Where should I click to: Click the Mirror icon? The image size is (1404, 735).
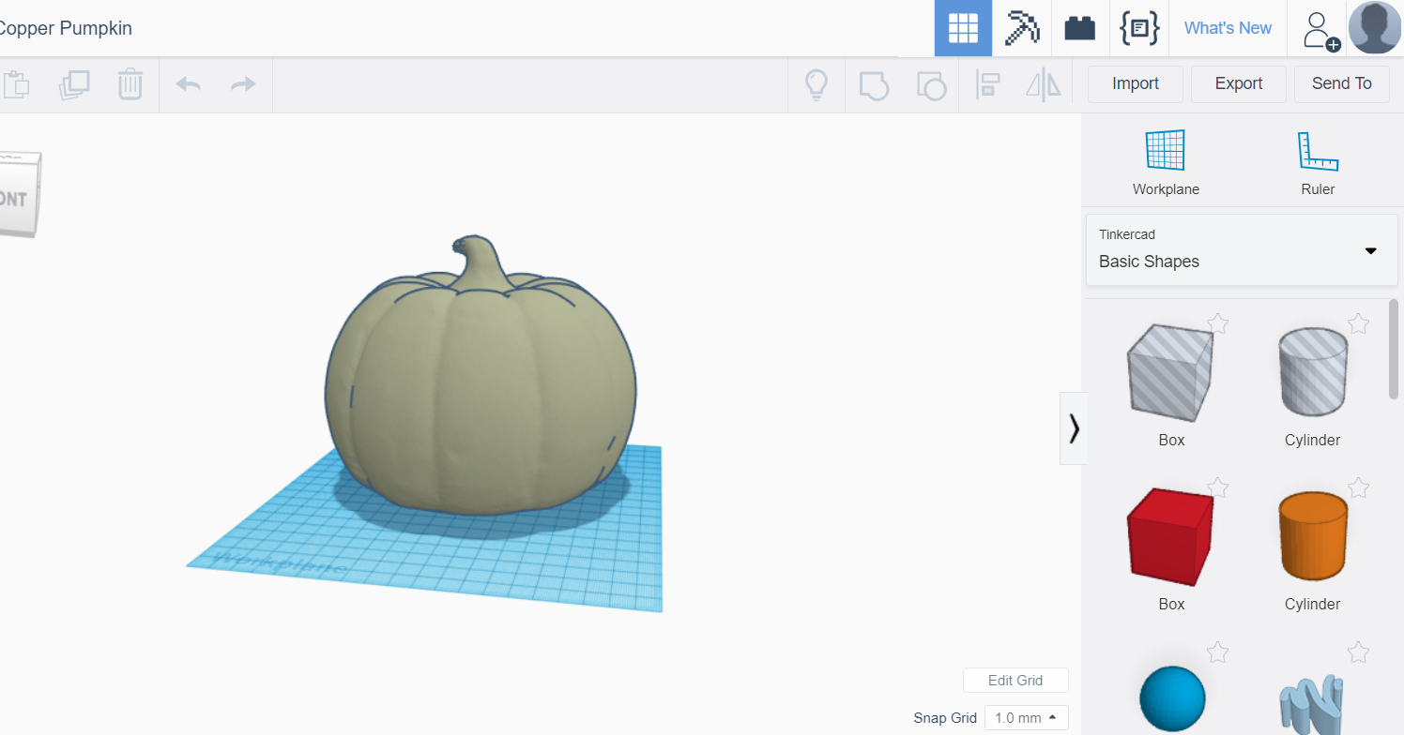tap(1043, 84)
